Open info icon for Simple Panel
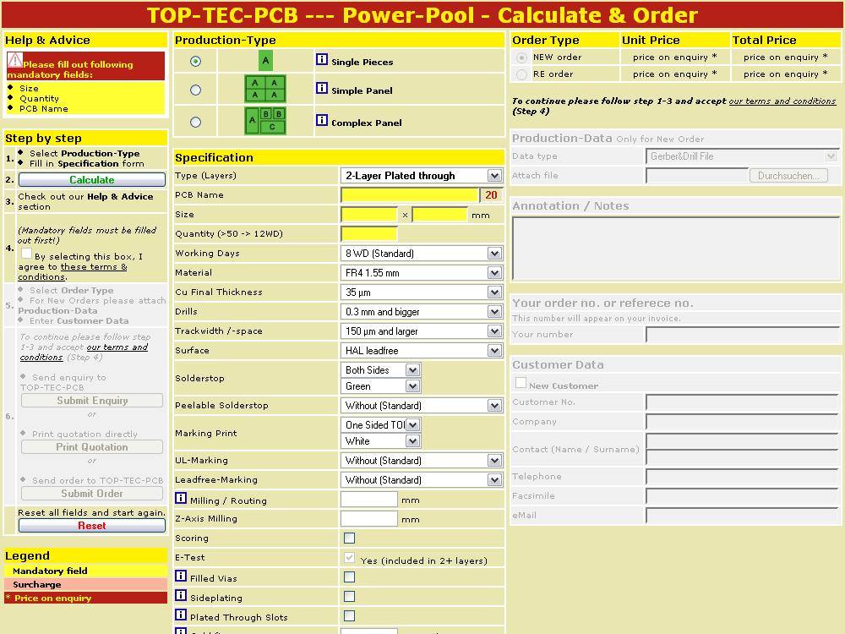 click(x=322, y=88)
